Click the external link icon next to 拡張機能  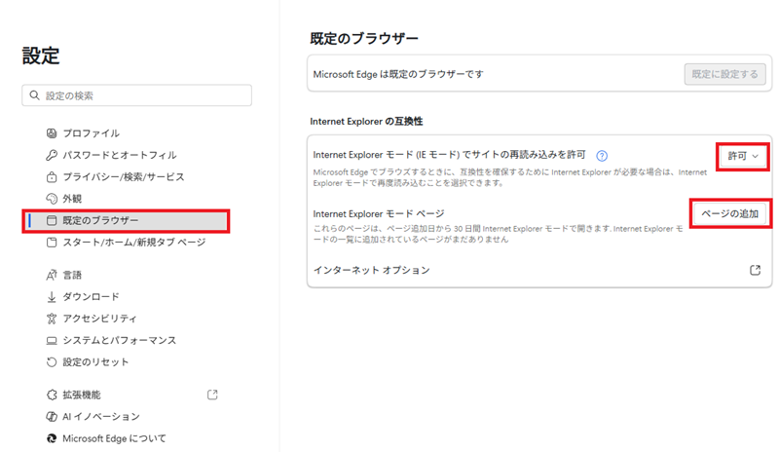point(212,395)
